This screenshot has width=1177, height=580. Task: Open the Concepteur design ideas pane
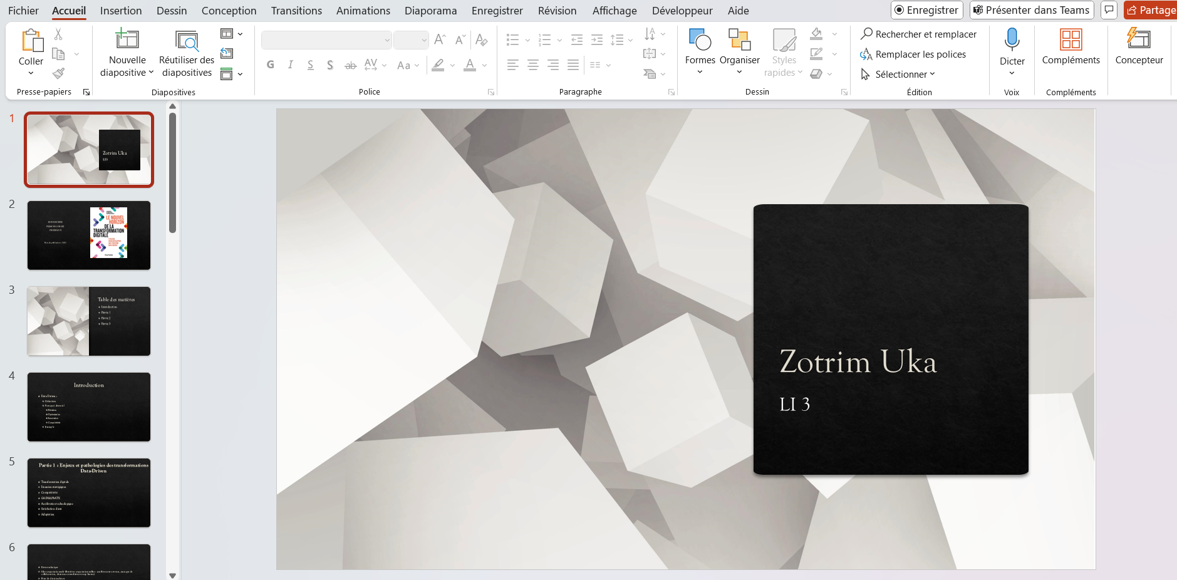1138,40
